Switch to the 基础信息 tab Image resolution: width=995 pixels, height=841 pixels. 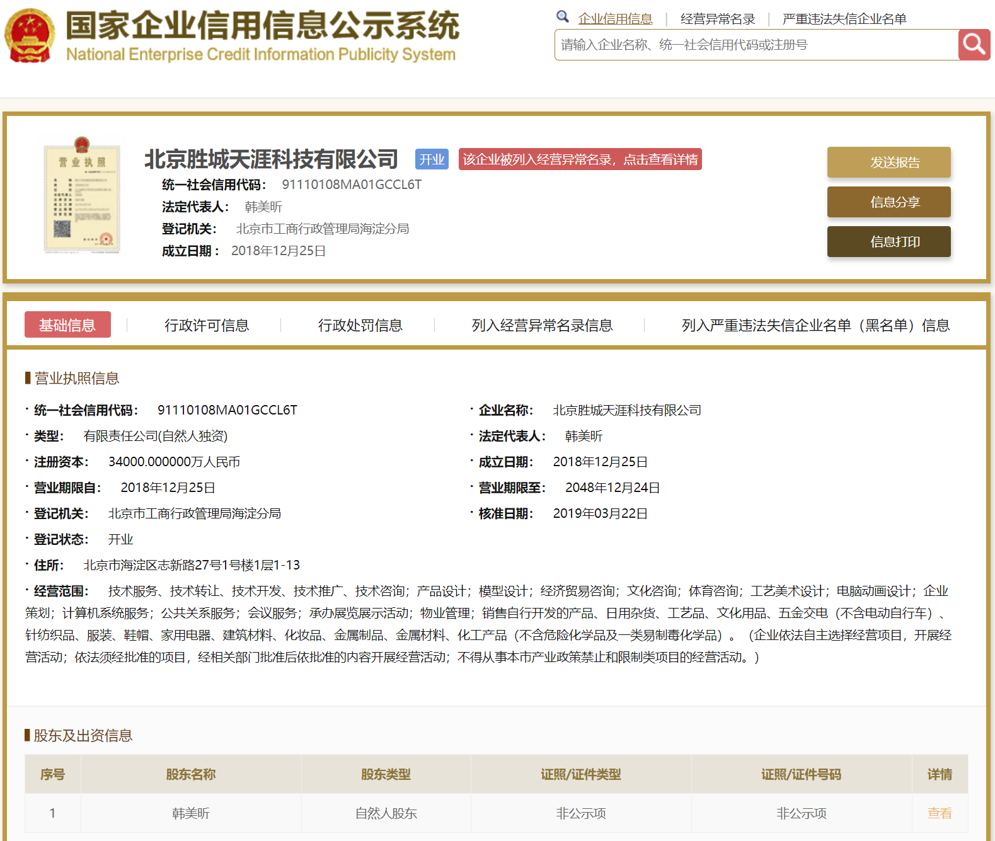click(67, 325)
